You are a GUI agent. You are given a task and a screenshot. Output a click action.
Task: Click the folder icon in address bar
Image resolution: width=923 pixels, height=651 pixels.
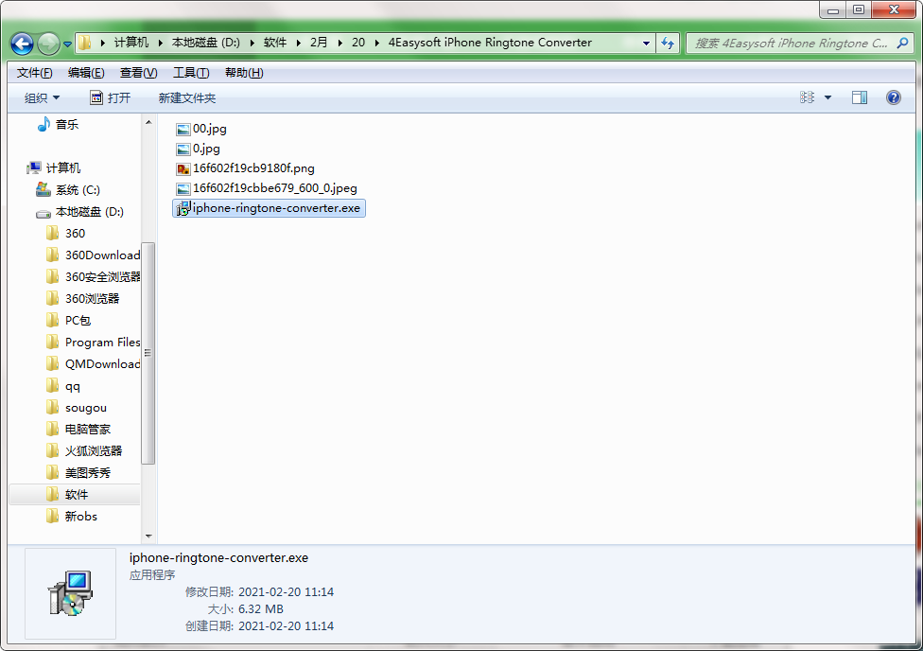[x=85, y=43]
